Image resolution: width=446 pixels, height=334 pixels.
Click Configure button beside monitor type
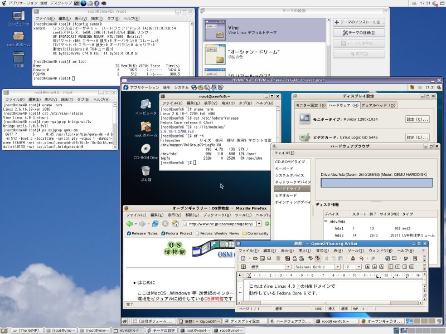417,119
